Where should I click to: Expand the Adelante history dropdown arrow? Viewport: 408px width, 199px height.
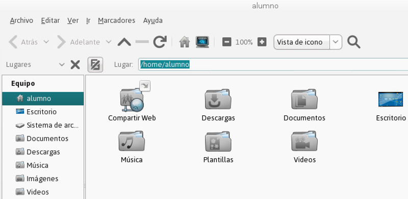pos(109,42)
